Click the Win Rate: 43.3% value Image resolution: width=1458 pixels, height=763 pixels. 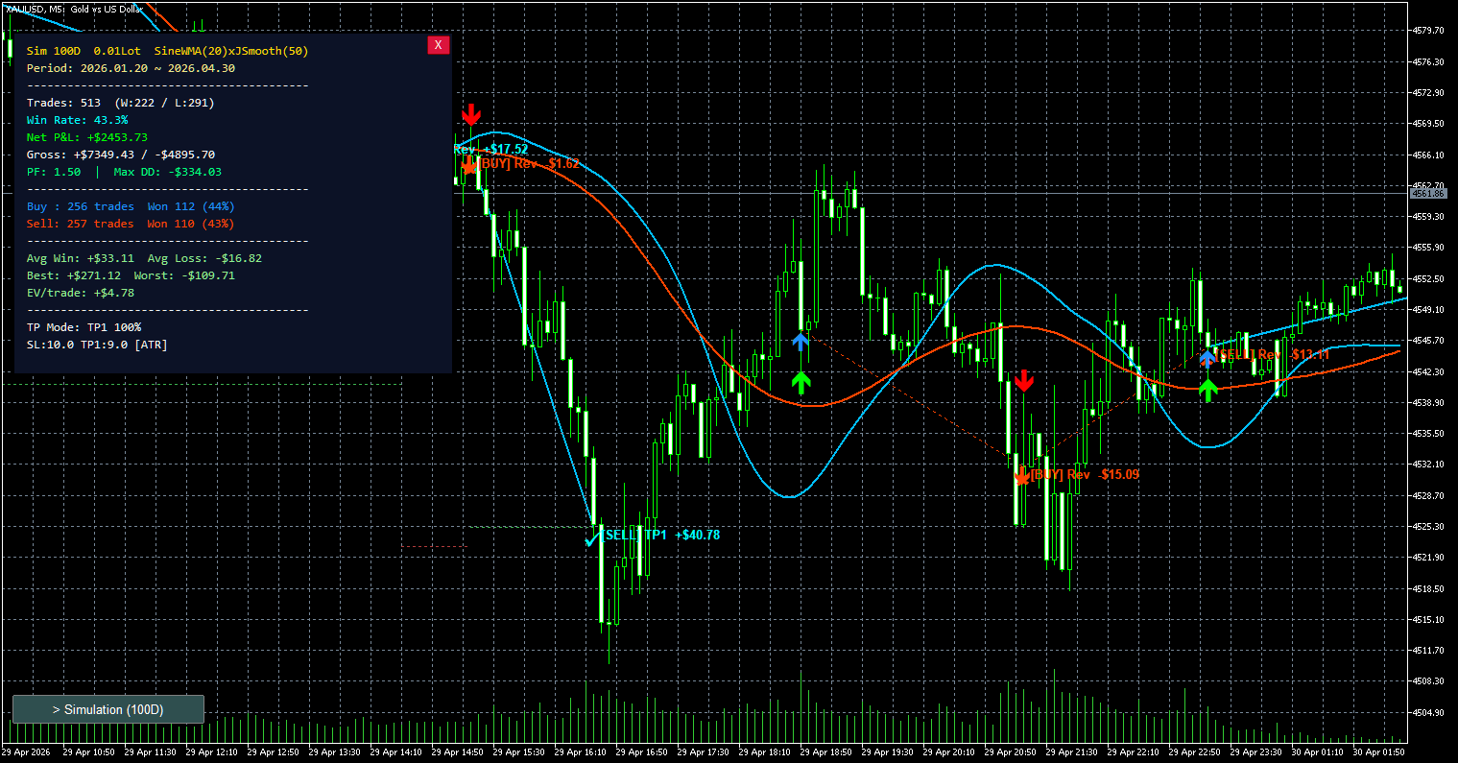(77, 120)
